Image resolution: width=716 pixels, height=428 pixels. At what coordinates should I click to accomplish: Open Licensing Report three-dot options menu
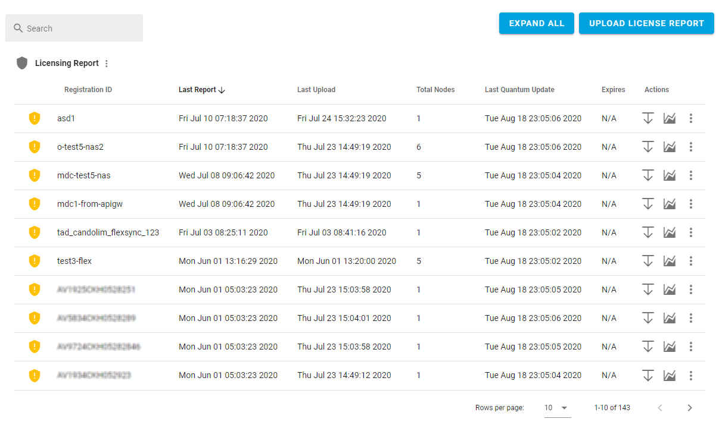[107, 64]
